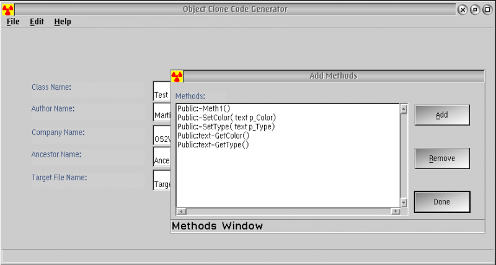Click the Company Name input field
The height and width of the screenshot is (265, 496).
point(162,135)
